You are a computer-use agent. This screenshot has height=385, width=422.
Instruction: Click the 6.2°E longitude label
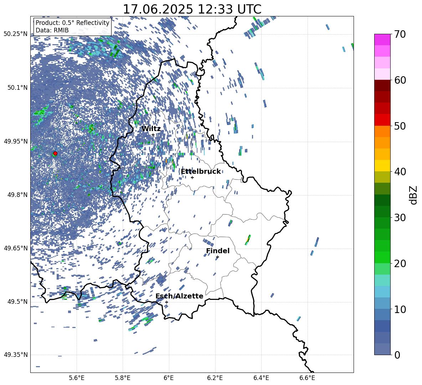[215, 378]
